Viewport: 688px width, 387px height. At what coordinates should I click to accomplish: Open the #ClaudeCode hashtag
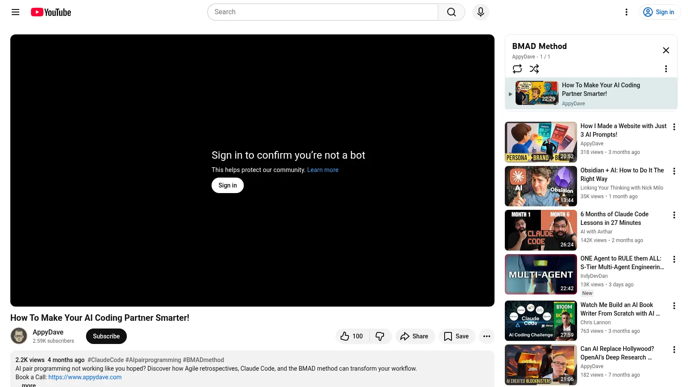pyautogui.click(x=106, y=360)
